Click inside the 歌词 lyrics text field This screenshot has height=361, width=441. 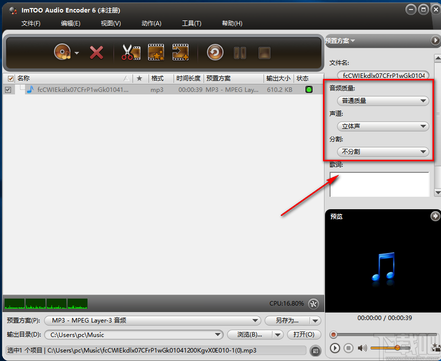click(379, 184)
